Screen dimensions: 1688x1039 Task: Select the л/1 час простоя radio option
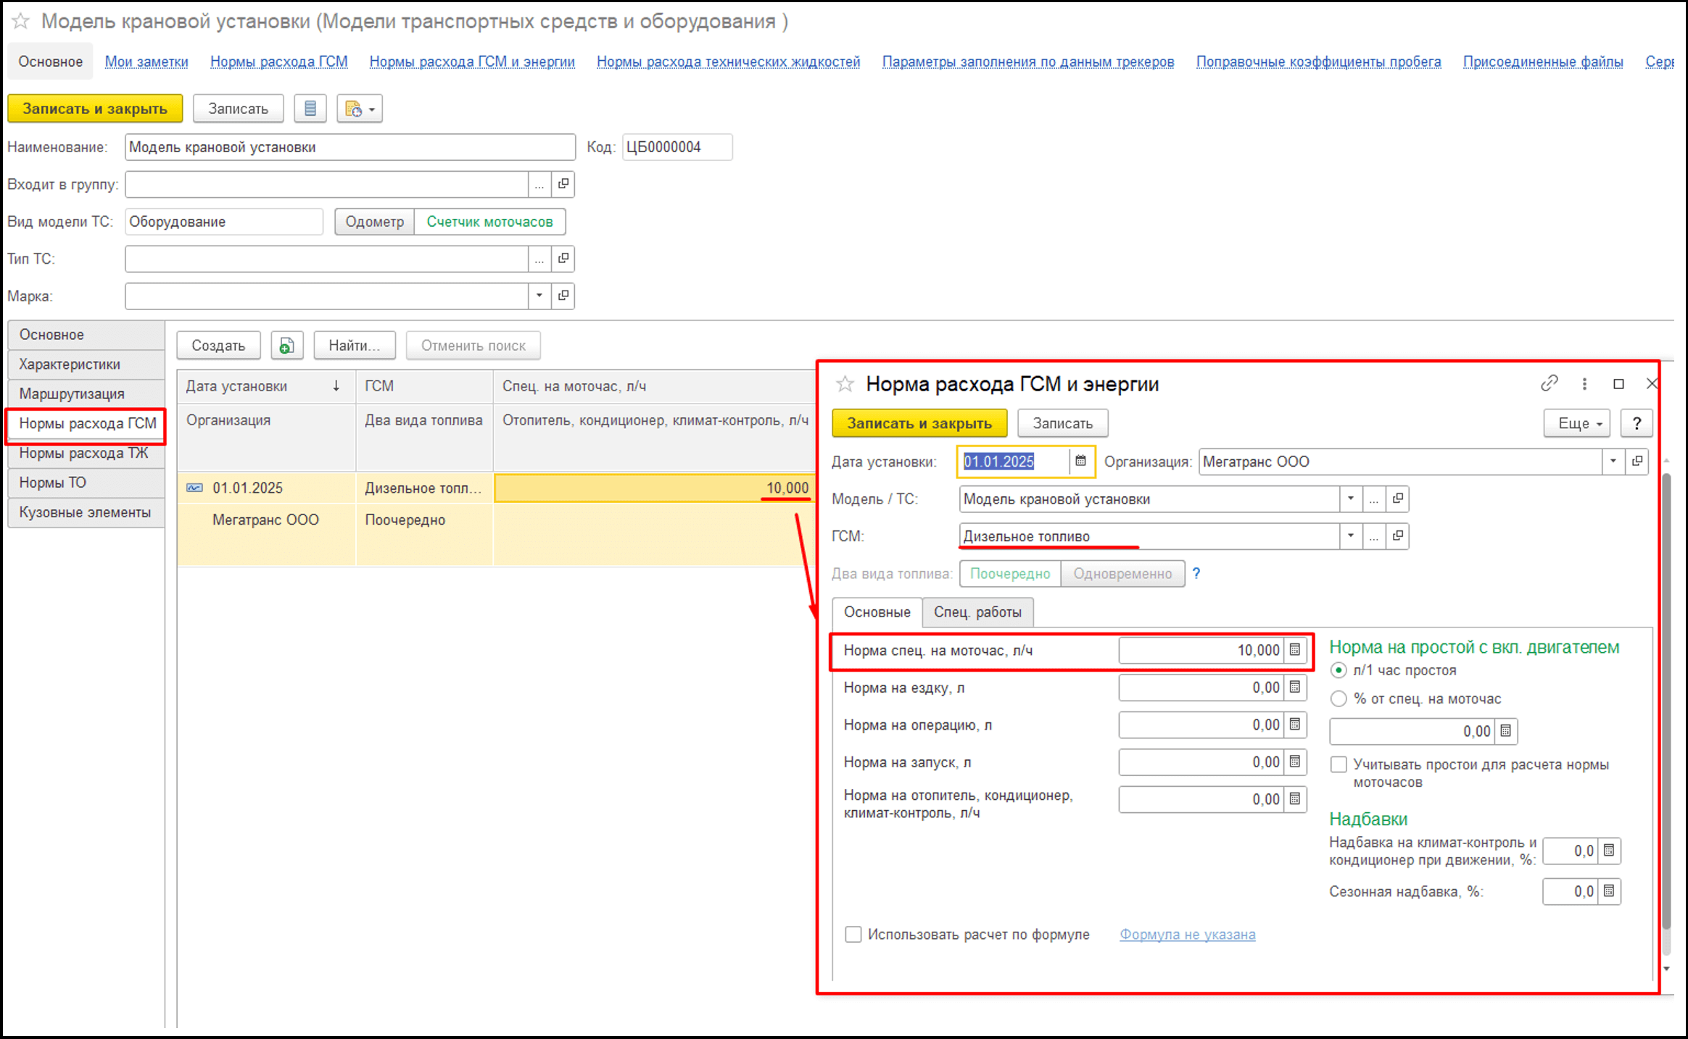[x=1339, y=670]
